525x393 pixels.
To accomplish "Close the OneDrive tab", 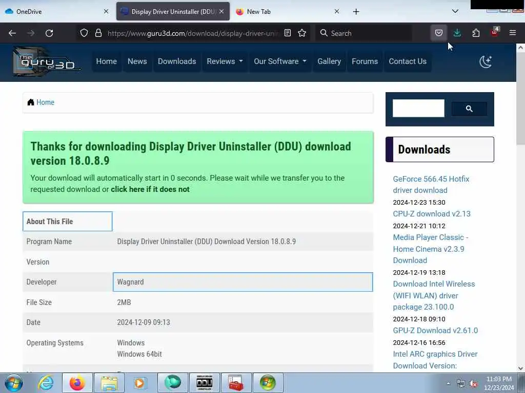I will (106, 11).
